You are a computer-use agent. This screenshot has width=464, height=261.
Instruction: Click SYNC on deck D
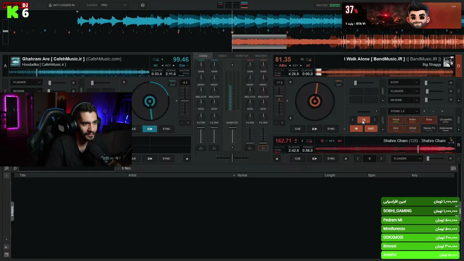[331, 129]
